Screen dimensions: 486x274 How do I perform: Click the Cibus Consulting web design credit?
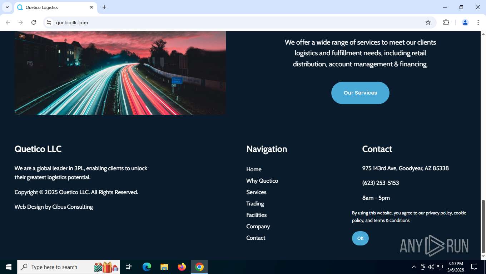[73, 207]
